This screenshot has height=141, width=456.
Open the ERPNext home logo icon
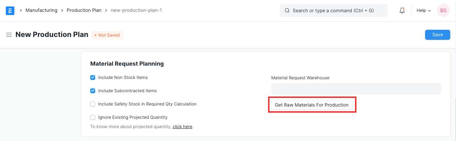tap(10, 10)
